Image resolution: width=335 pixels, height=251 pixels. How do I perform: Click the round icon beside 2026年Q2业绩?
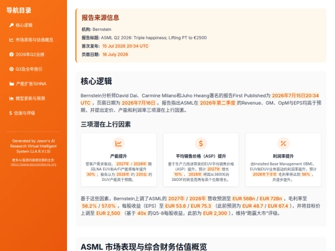click(11, 55)
